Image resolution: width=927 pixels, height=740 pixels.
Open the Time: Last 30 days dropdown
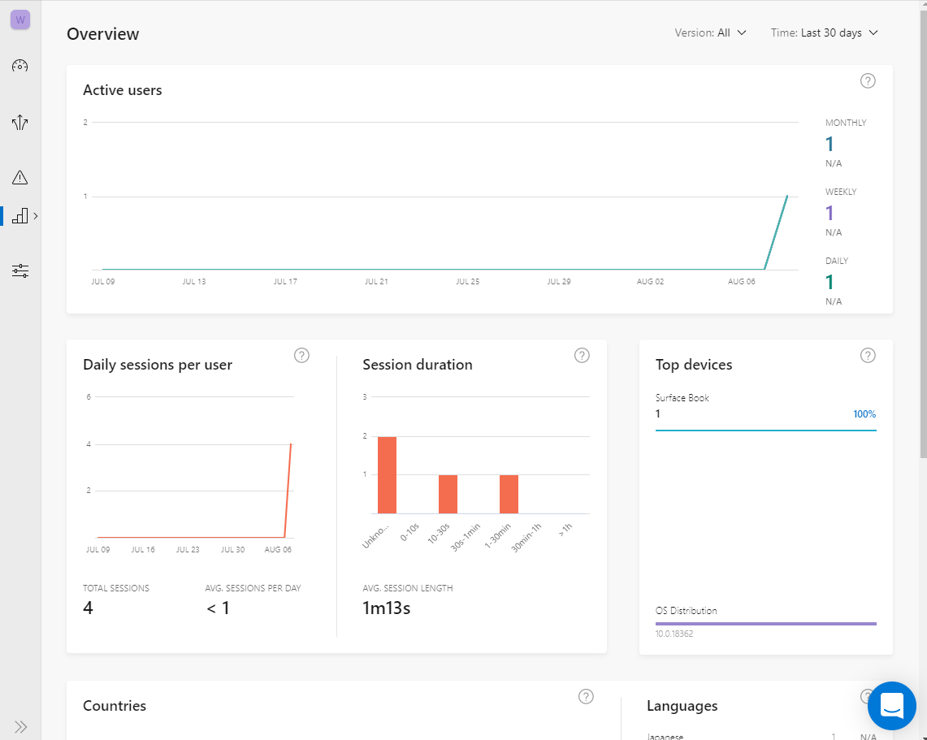coord(825,33)
